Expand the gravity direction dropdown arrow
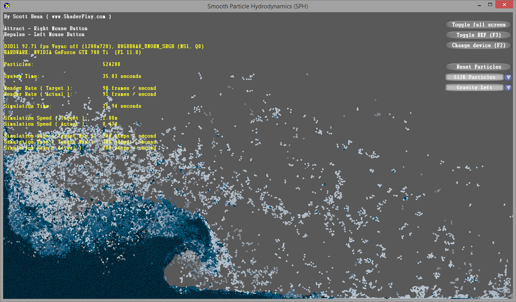This screenshot has height=302, width=516. [x=508, y=88]
